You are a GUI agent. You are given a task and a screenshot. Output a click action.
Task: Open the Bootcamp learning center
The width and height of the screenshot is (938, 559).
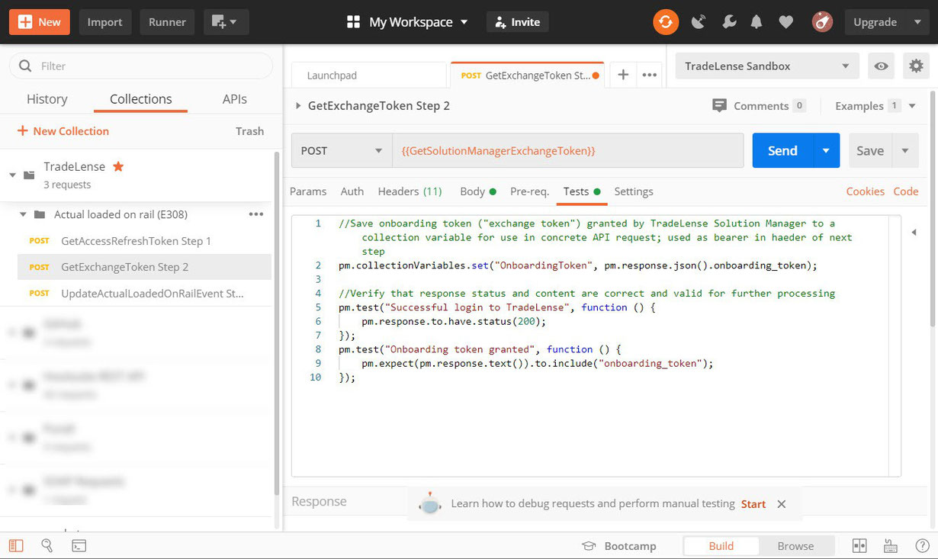[618, 546]
